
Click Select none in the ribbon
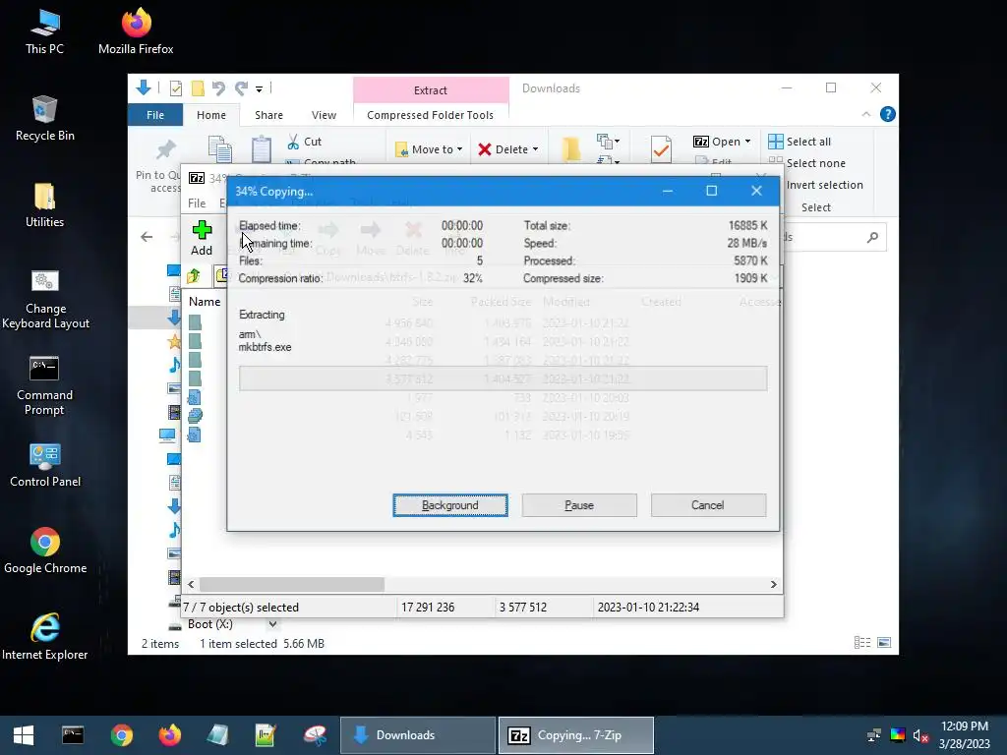point(807,163)
